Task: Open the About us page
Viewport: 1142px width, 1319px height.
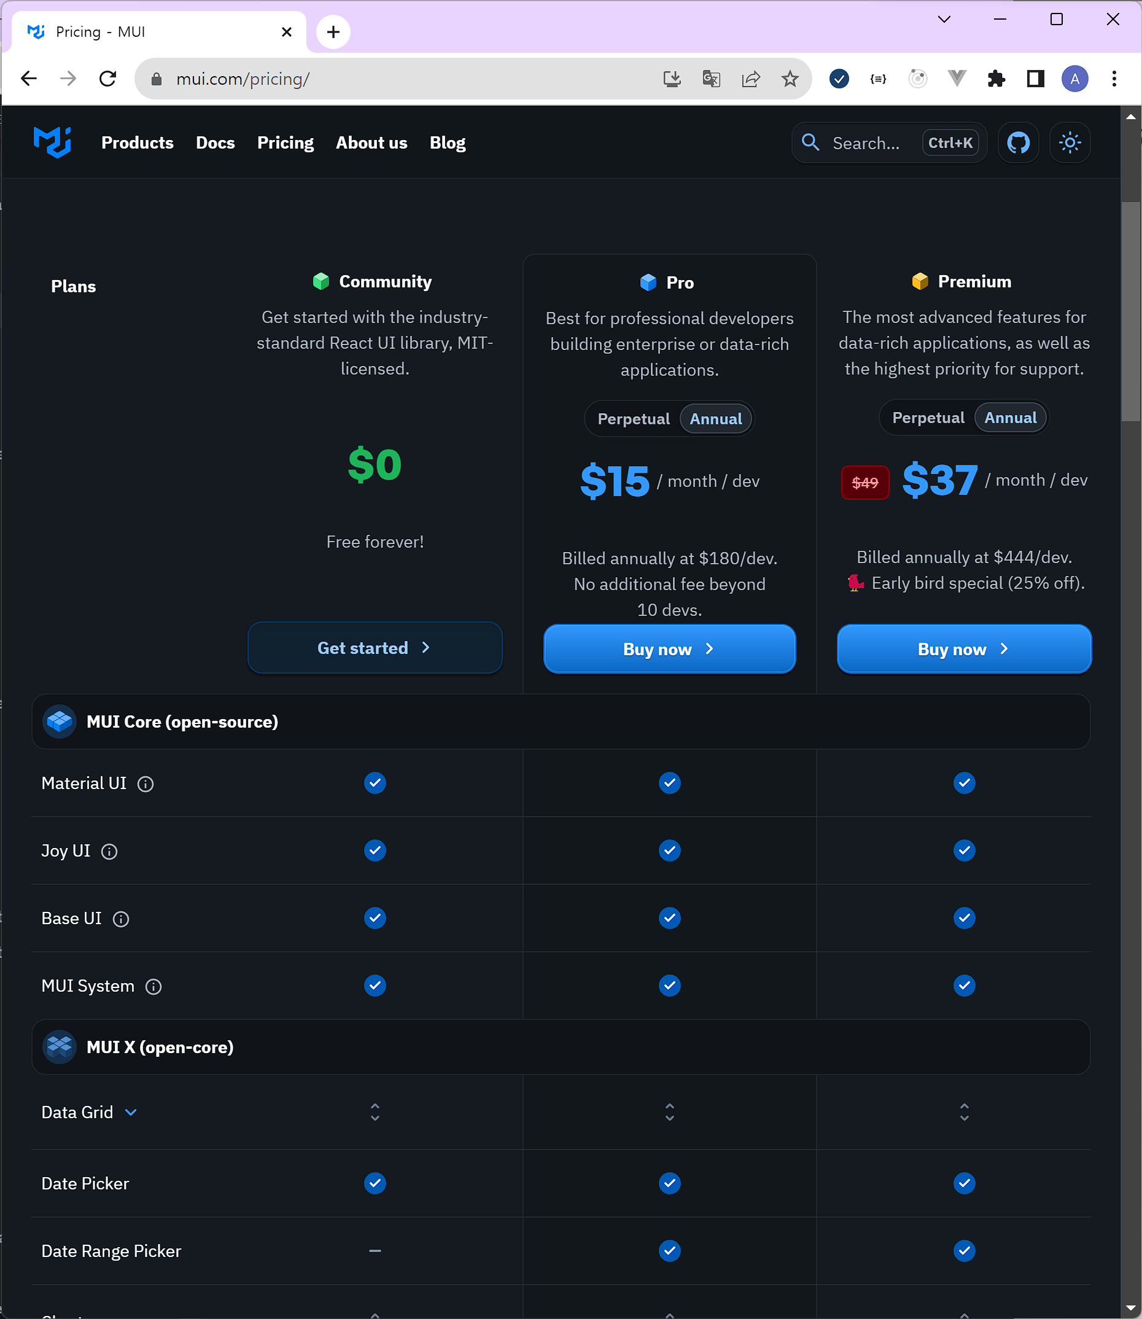Action: [371, 142]
